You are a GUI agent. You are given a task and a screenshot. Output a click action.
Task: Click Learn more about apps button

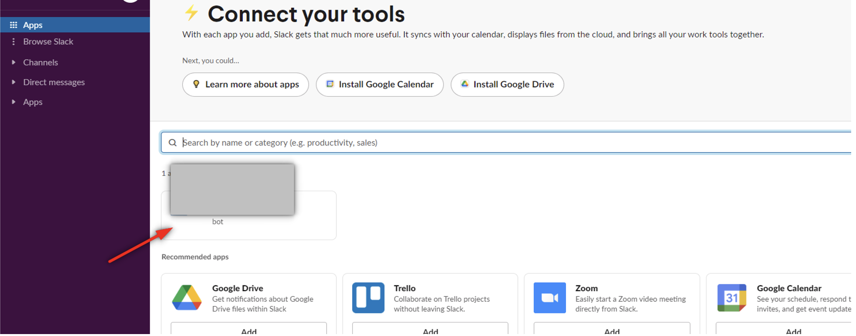[x=246, y=85]
